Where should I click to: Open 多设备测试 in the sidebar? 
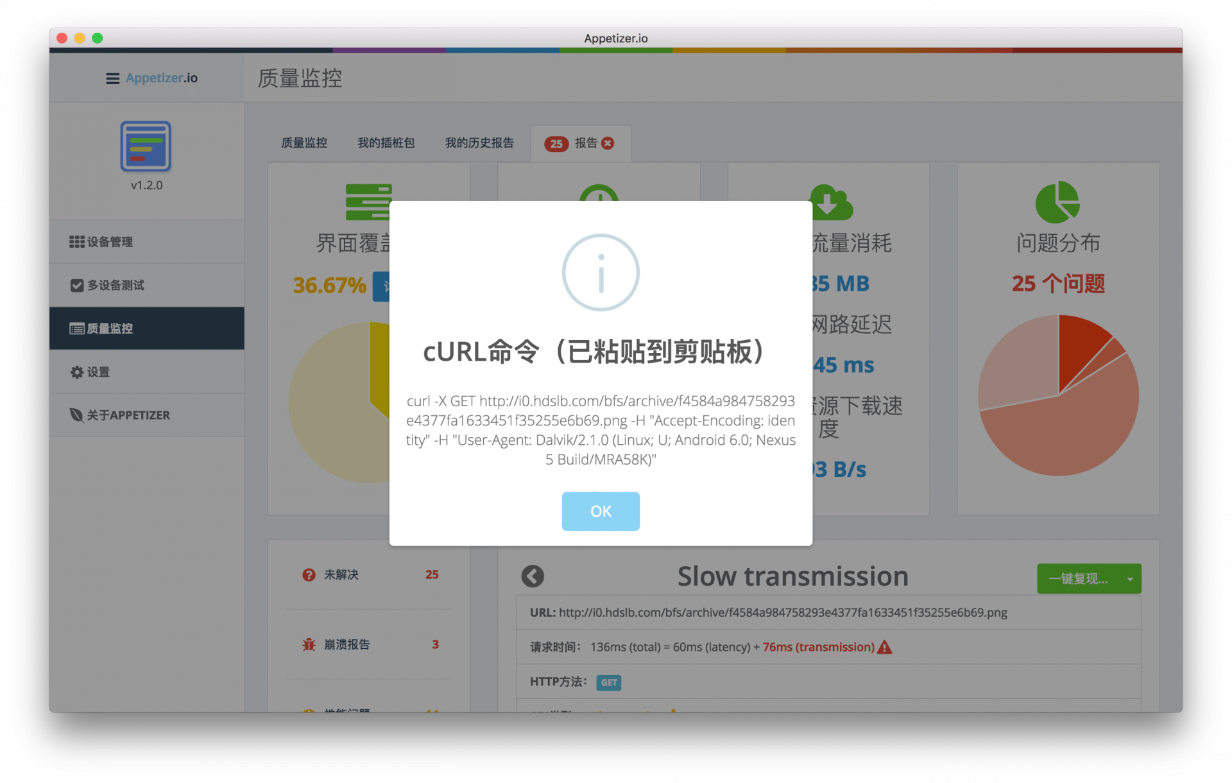(x=146, y=285)
